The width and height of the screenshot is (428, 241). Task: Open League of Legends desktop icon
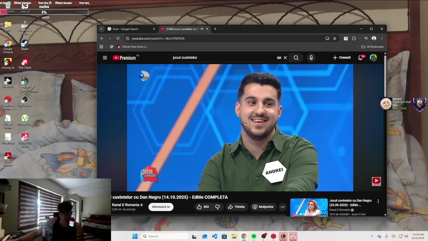pos(25,84)
